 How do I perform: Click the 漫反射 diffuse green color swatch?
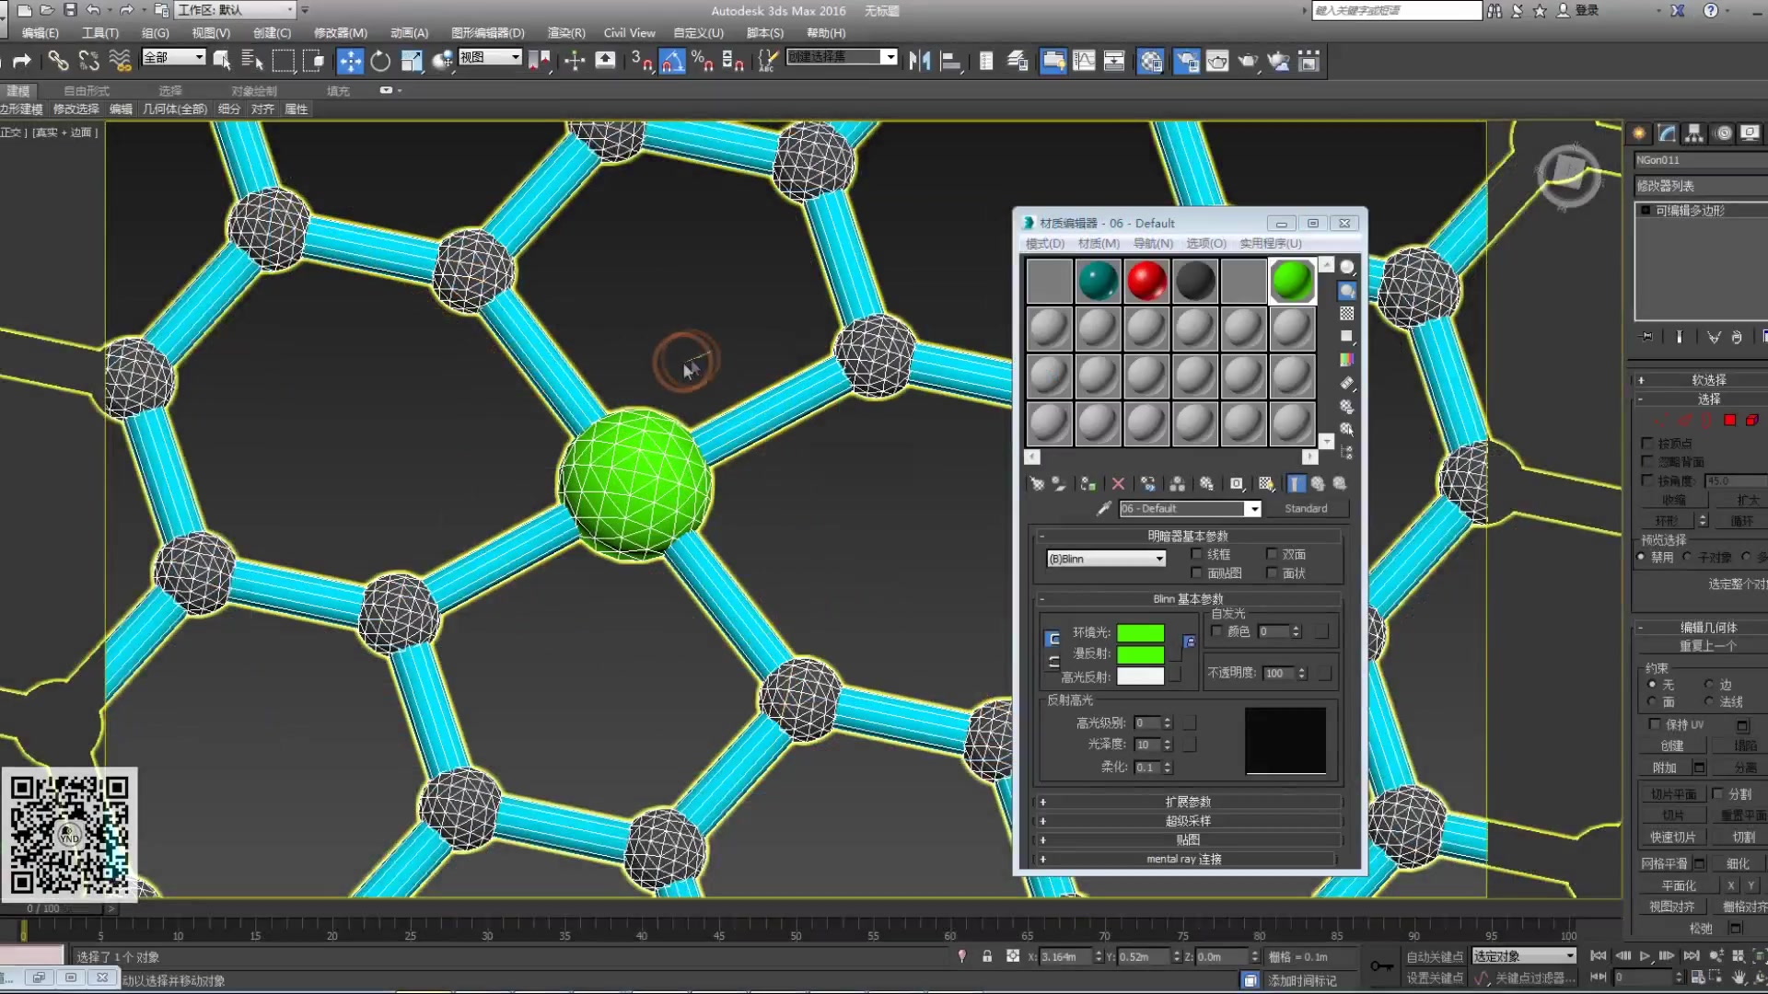pyautogui.click(x=1140, y=654)
